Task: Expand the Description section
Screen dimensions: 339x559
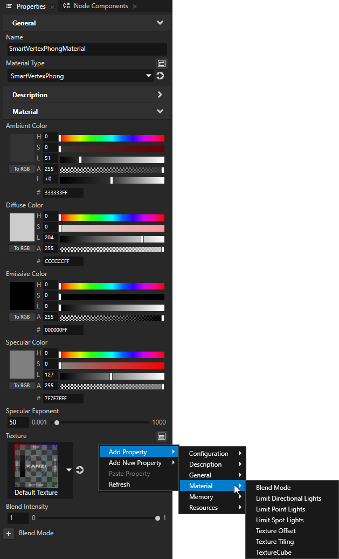Action: point(160,95)
